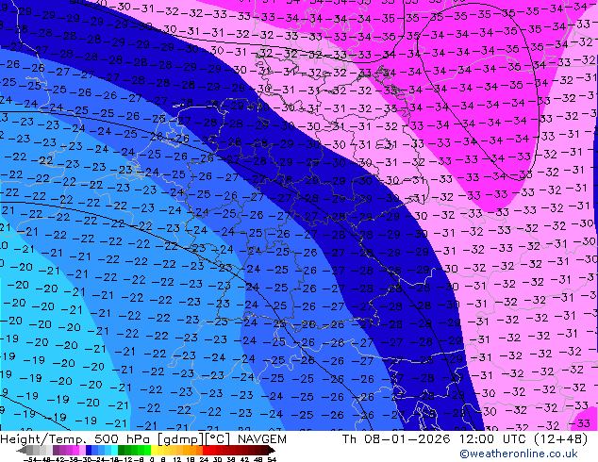Viewport: 598px width, 462px height.
Task: Select the dark purple swatch in the legend
Action: pyautogui.click(x=56, y=451)
